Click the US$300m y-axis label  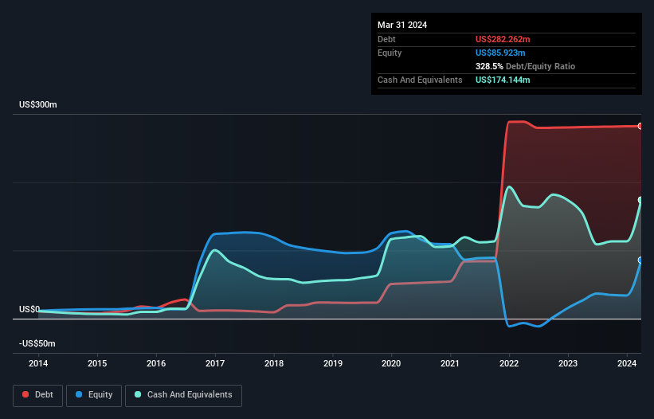(x=38, y=104)
